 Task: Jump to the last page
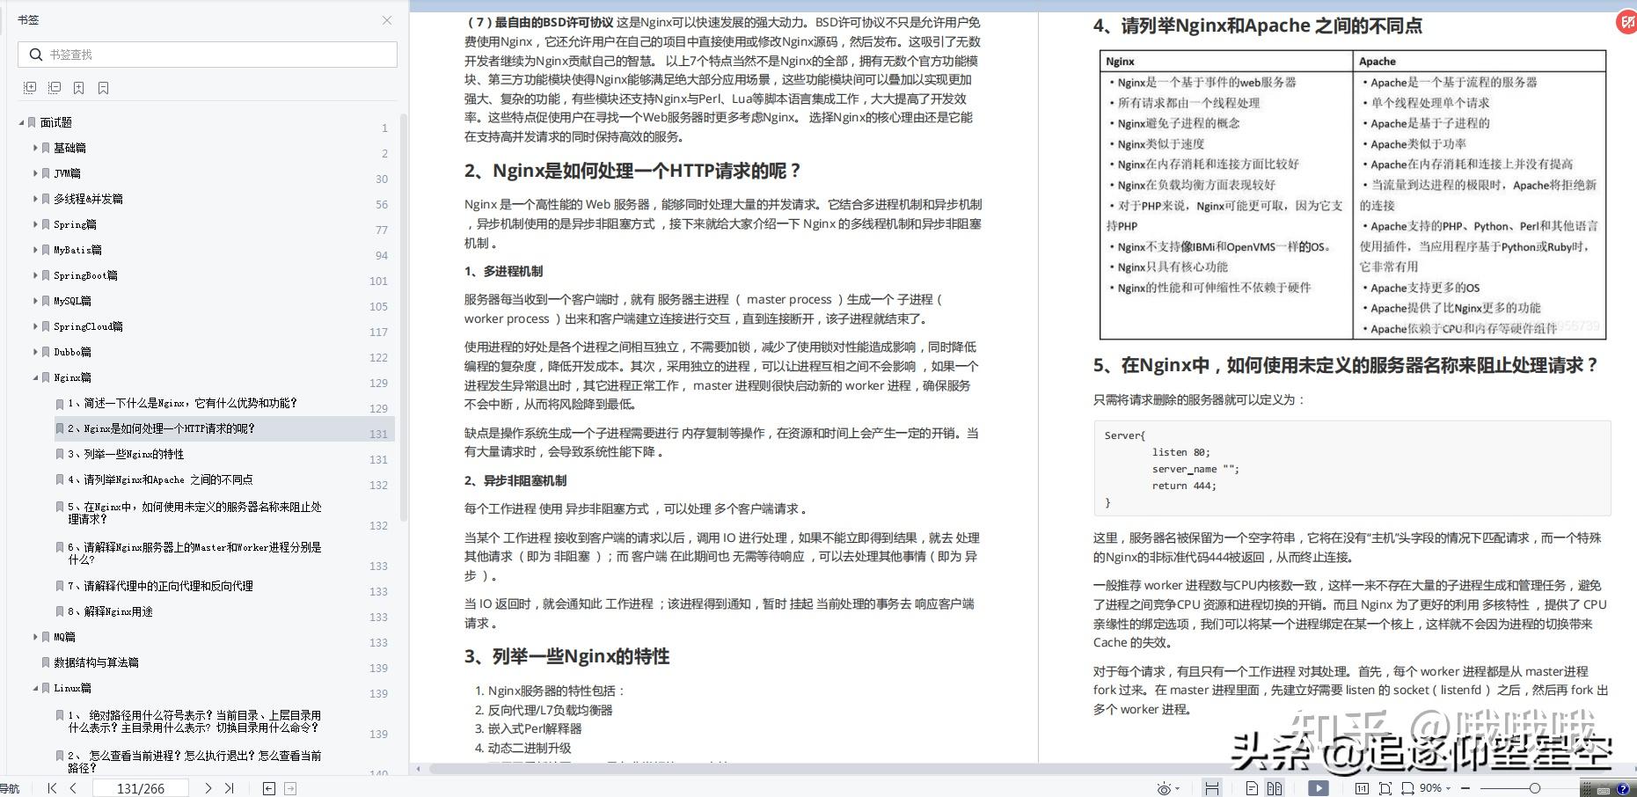[x=230, y=787]
